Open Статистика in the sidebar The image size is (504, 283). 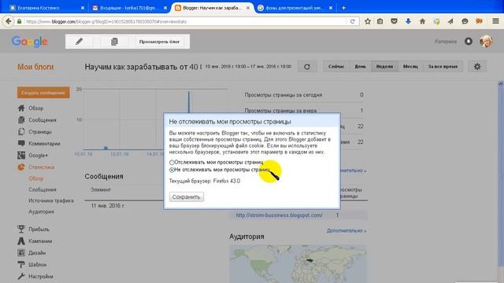[x=41, y=167]
